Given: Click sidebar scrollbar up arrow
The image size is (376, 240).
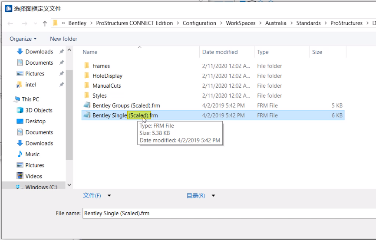Looking at the screenshot, I should 69,50.
